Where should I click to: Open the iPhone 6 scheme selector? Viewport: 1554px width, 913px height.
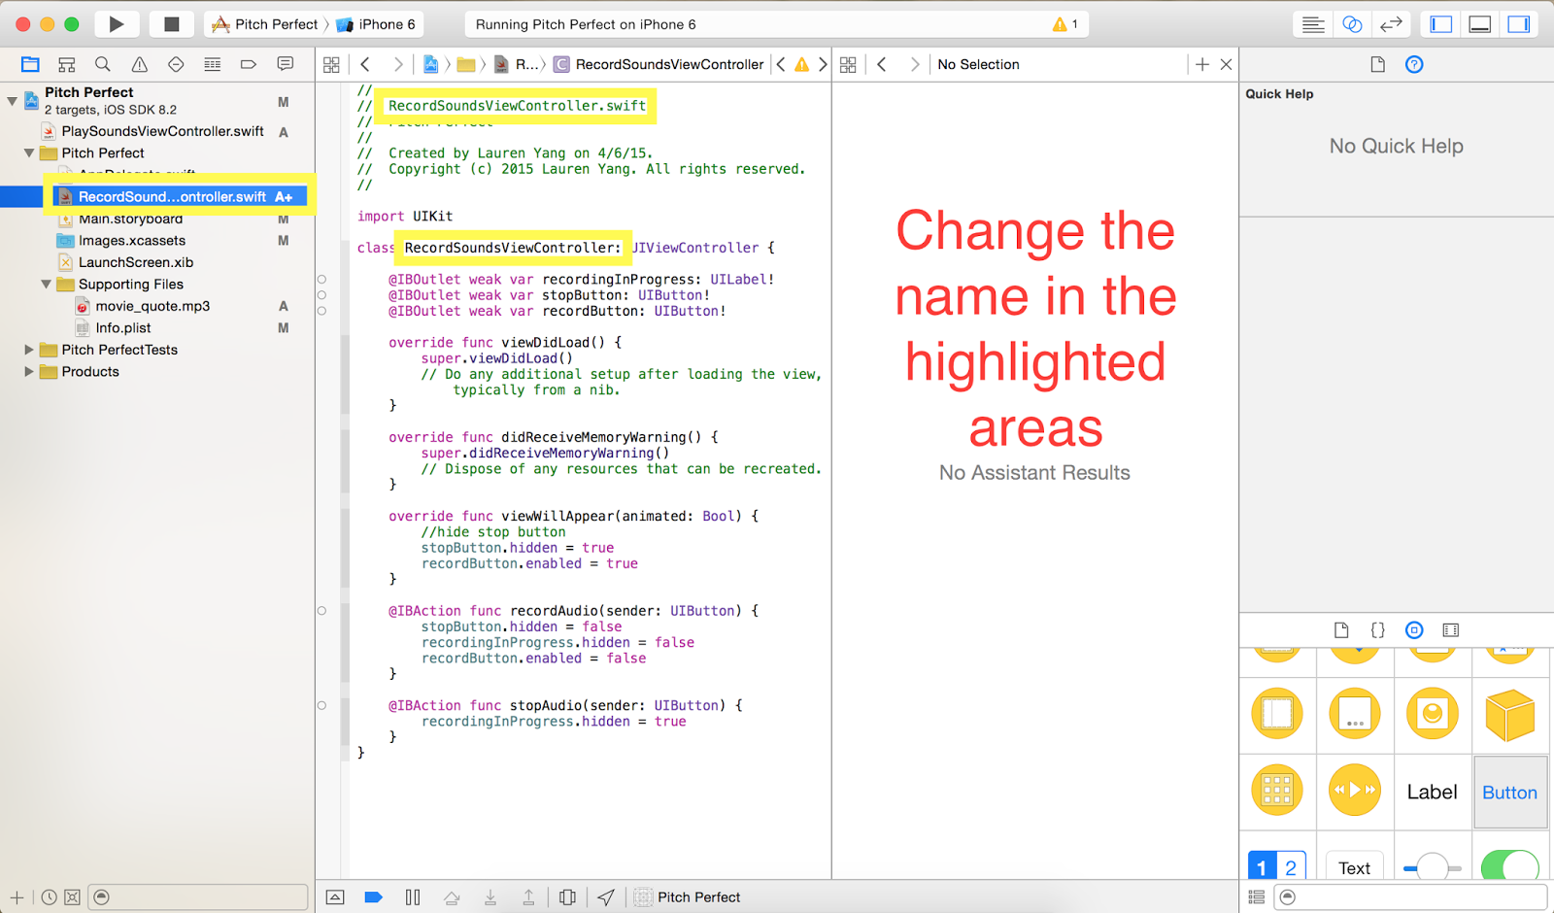click(x=377, y=23)
